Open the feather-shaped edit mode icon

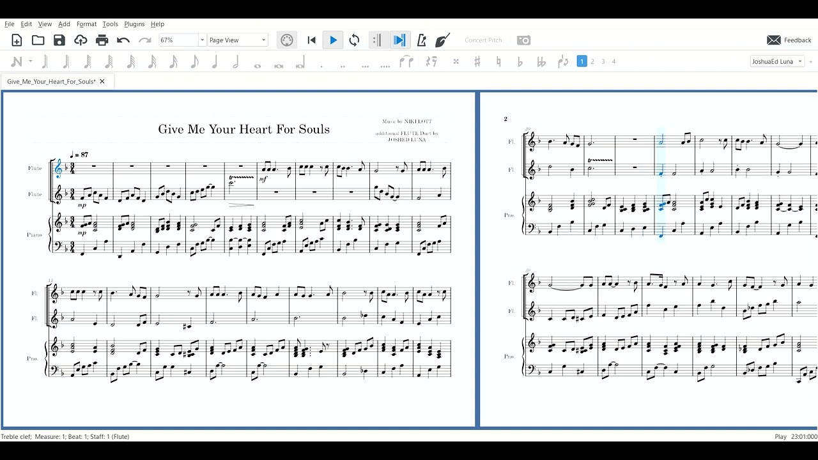pos(442,40)
